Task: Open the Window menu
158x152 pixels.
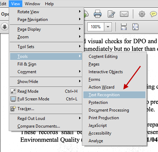Action: coord(32,4)
